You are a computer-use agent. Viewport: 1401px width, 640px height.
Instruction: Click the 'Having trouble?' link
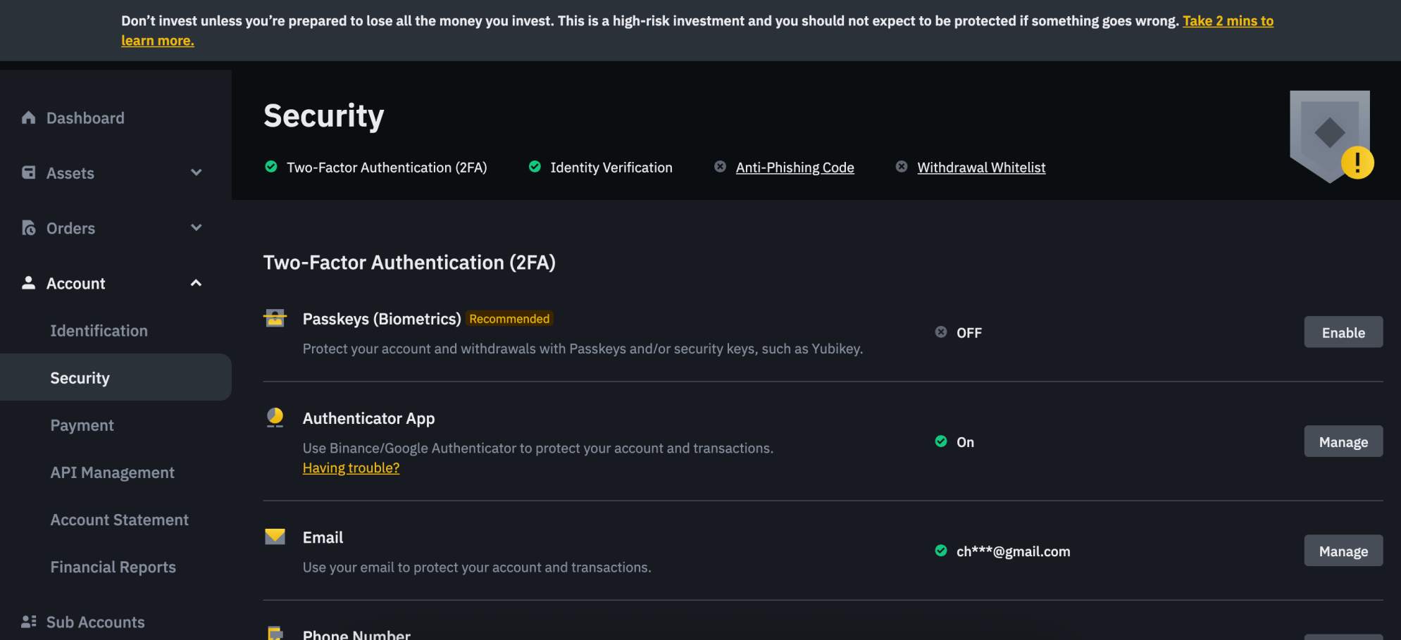click(x=351, y=468)
